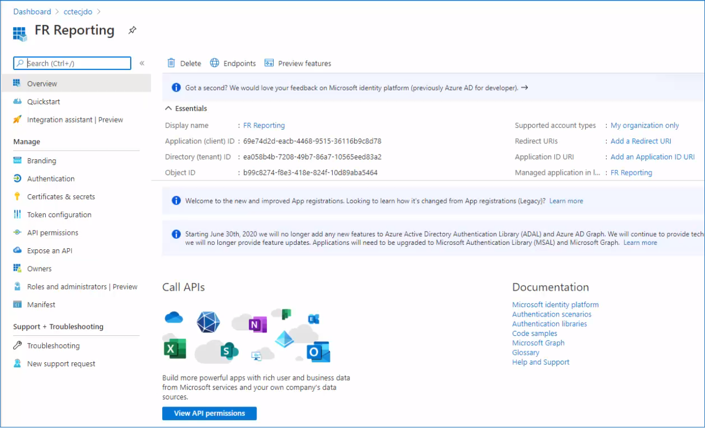The height and width of the screenshot is (428, 705).
Task: Collapse the Essentials section
Action: pyautogui.click(x=169, y=109)
